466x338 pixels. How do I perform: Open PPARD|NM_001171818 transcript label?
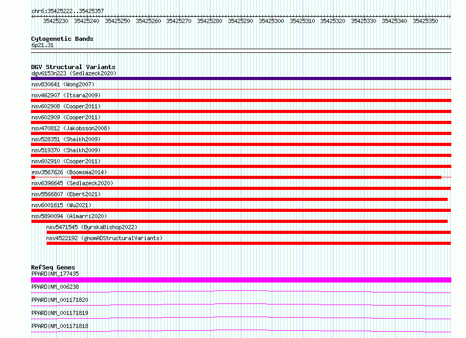[60, 326]
